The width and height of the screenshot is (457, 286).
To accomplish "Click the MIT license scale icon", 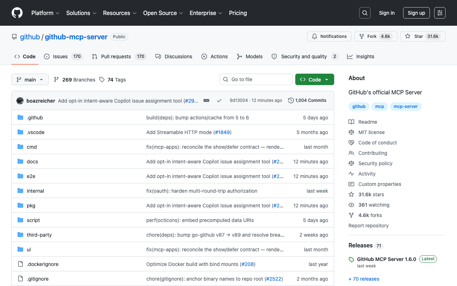I will click(351, 132).
